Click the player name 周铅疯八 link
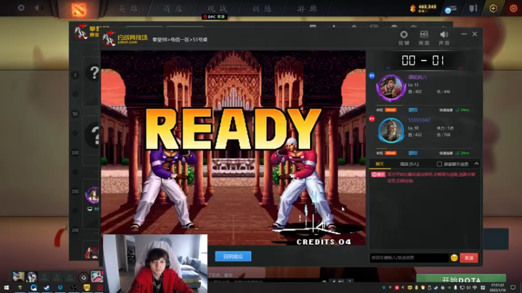Viewport: 522px width, 293px height. [418, 77]
